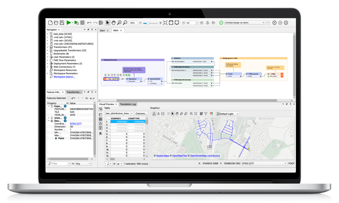Toggle the Feature Information icon in the Visual Preview sidebar
Image resolution: width=339 pixels, height=203 pixels.
point(101,128)
